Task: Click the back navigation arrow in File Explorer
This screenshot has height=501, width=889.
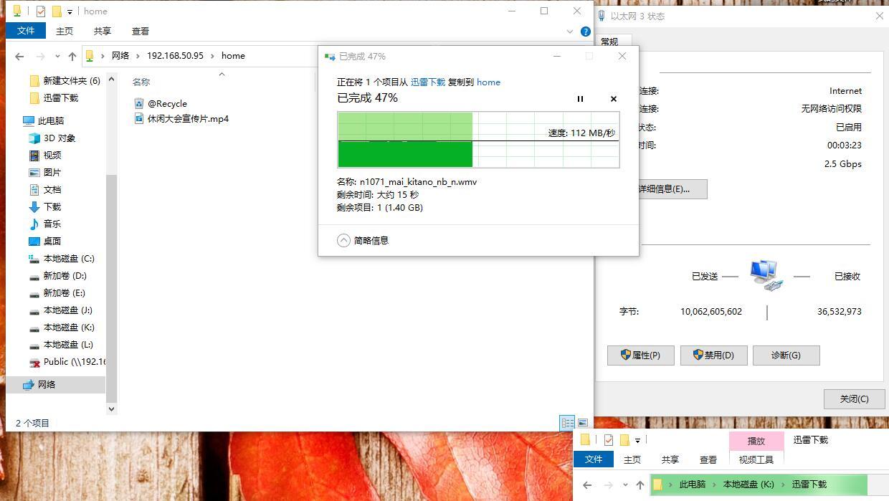Action: tap(19, 55)
